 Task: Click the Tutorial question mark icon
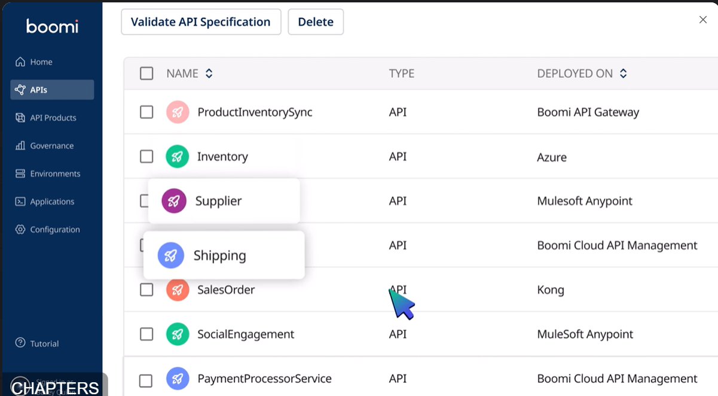[20, 343]
